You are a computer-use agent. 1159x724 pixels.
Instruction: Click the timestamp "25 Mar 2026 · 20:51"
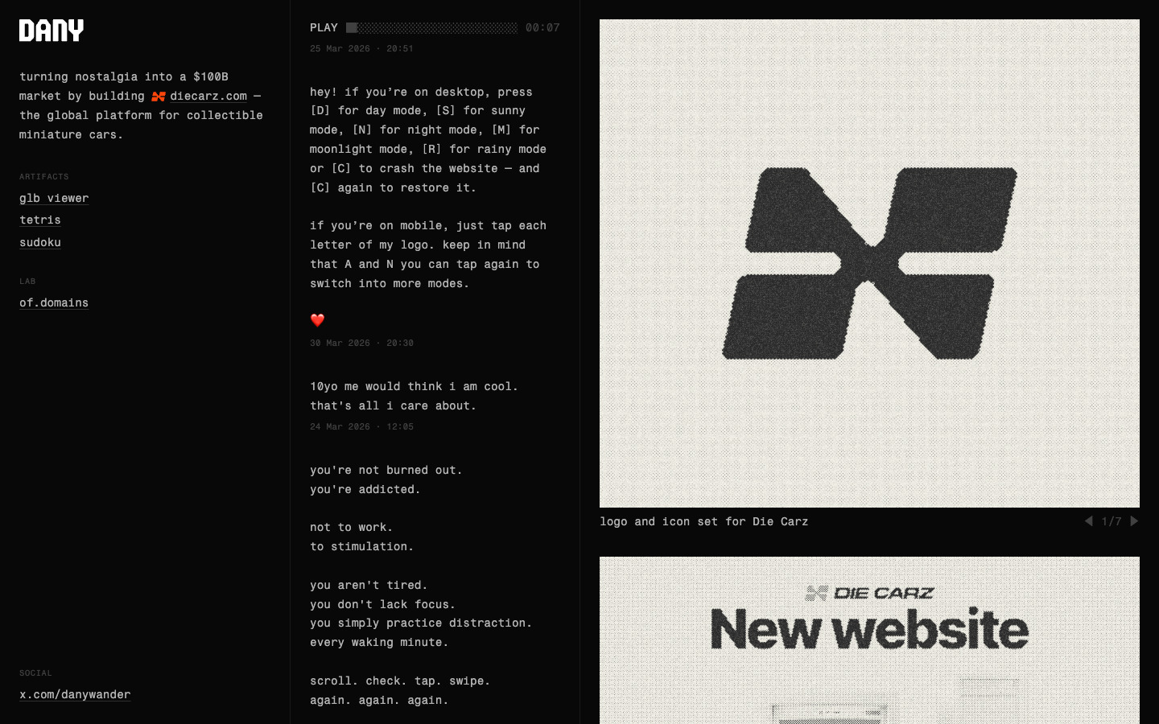361,48
